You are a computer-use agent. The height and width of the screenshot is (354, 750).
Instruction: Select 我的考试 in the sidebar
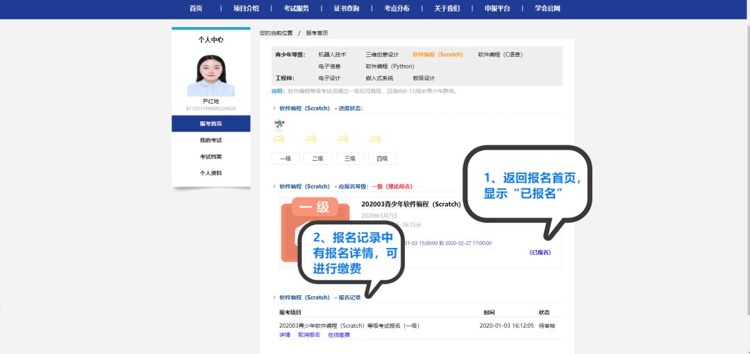[211, 140]
